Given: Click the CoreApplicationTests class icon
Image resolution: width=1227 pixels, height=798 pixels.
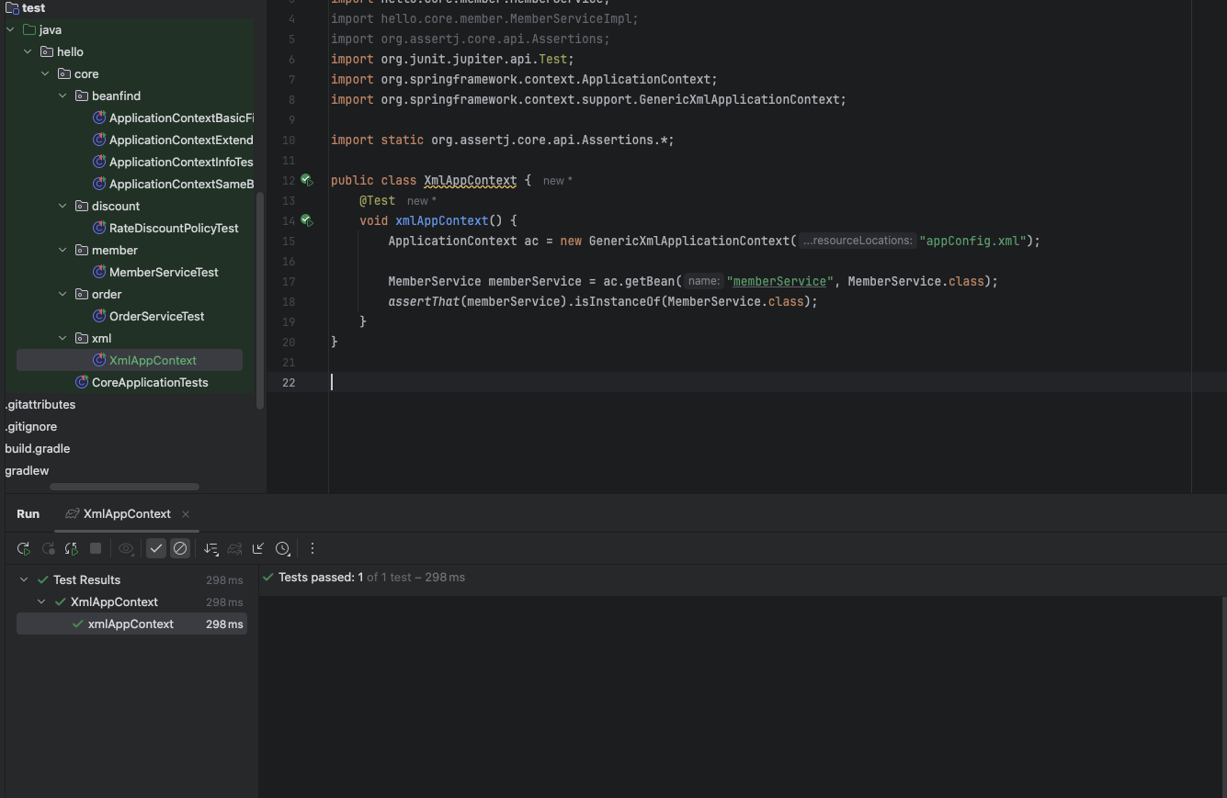Looking at the screenshot, I should tap(82, 383).
